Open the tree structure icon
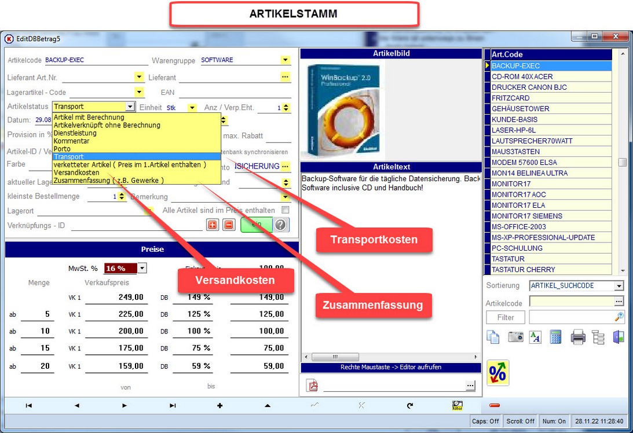This screenshot has width=633, height=433. (x=598, y=337)
